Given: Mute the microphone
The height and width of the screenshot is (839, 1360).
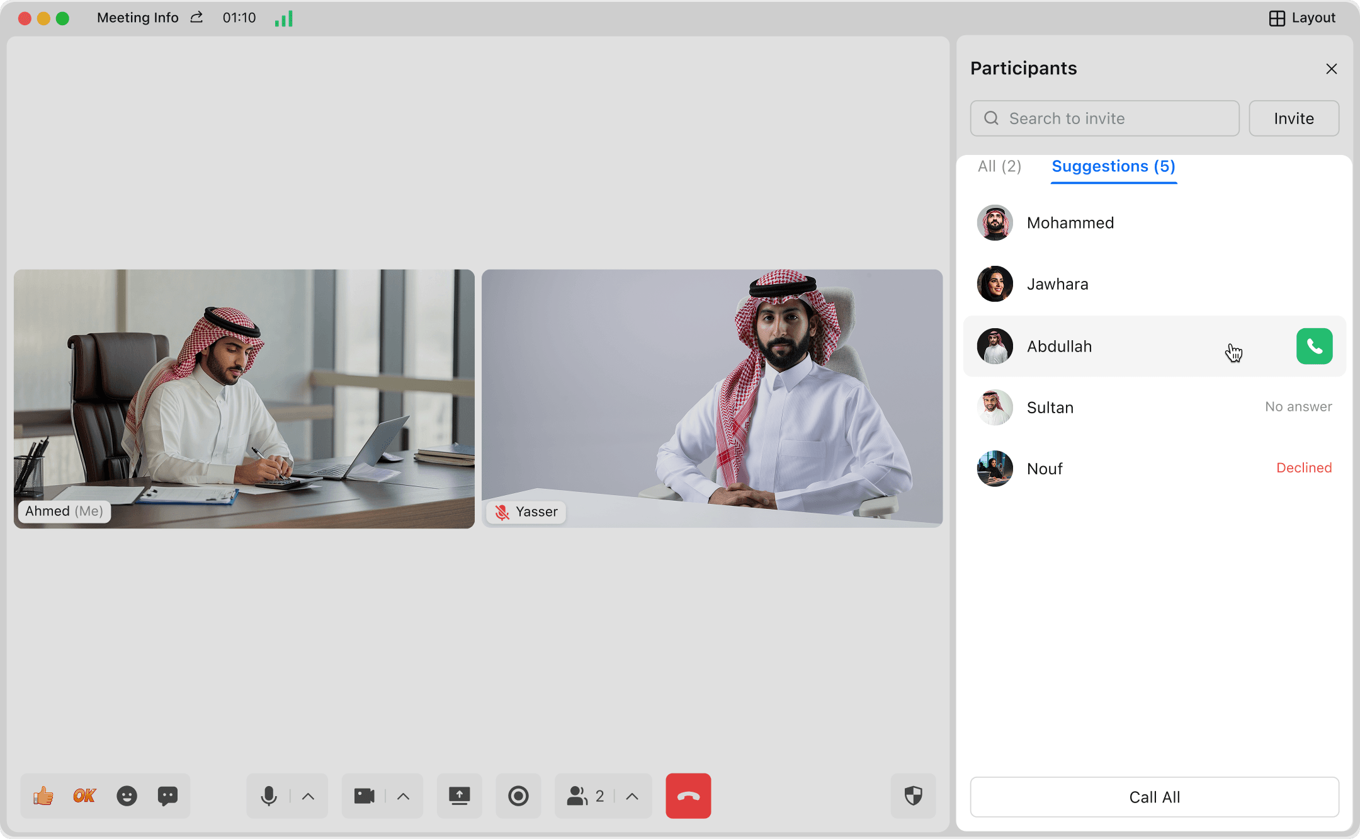Looking at the screenshot, I should point(269,796).
